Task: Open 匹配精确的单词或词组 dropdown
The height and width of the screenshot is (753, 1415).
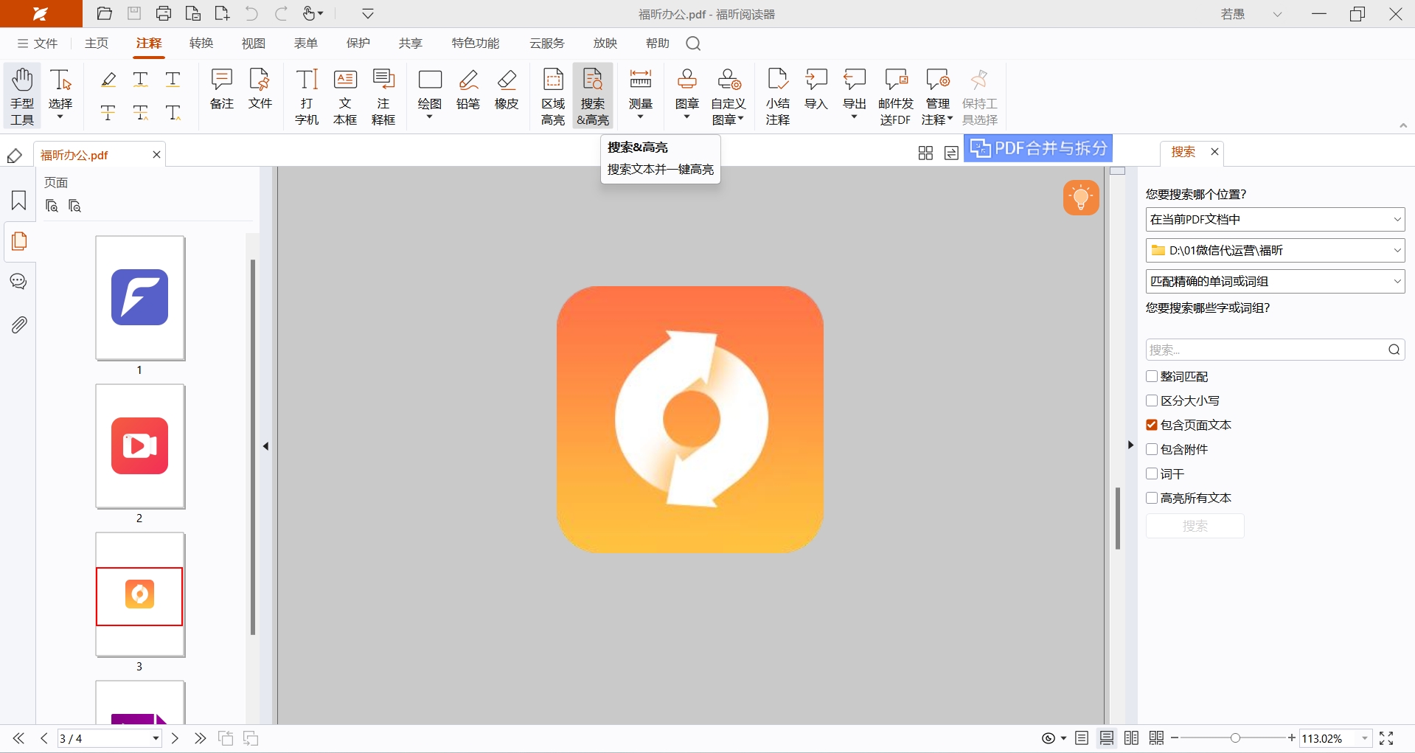Action: coord(1276,282)
